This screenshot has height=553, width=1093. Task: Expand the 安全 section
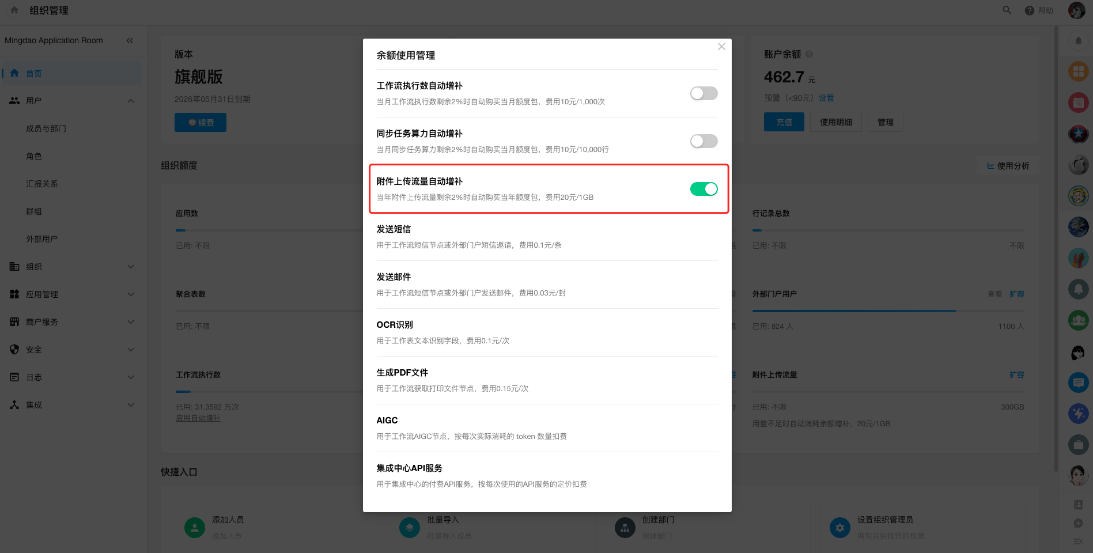(131, 350)
